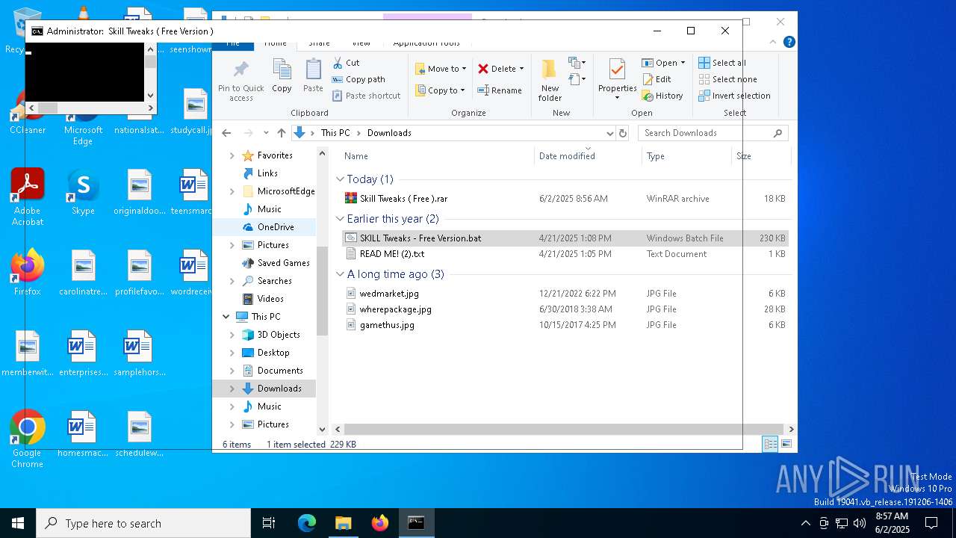Open the Delete dropdown arrow
This screenshot has height=538, width=956.
click(521, 69)
